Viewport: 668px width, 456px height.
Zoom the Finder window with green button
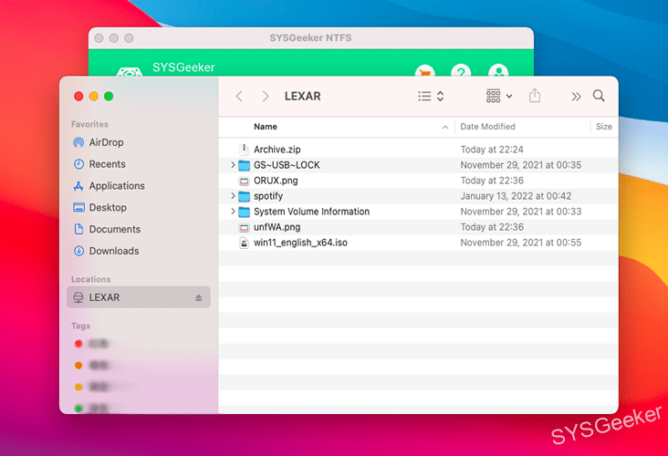(x=109, y=97)
